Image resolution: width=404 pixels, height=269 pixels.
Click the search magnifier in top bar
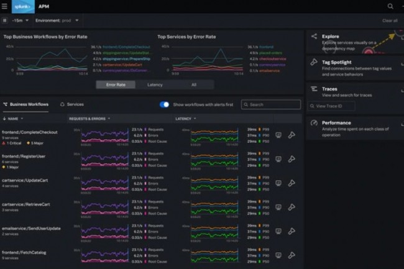(390, 6)
